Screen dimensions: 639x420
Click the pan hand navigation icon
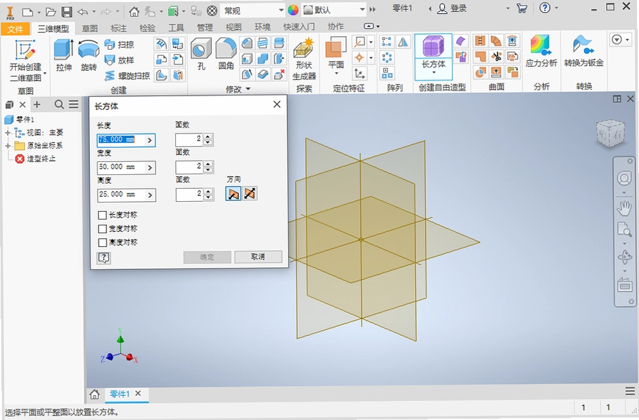point(625,209)
